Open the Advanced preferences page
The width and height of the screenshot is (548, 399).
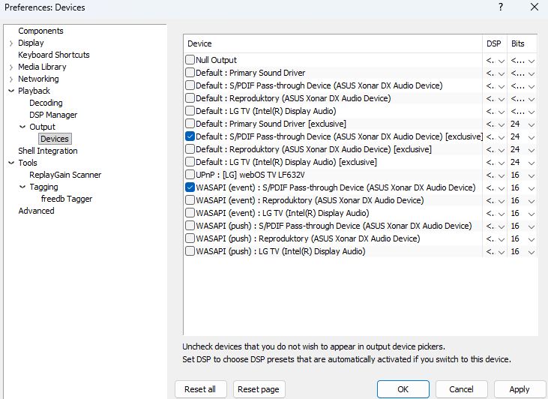[36, 211]
